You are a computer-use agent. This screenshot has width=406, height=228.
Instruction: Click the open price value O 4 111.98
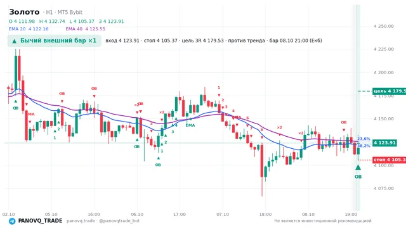tap(22, 22)
